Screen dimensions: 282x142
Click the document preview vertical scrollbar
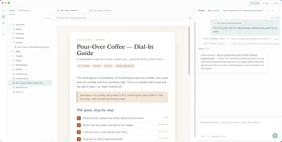(x=189, y=51)
